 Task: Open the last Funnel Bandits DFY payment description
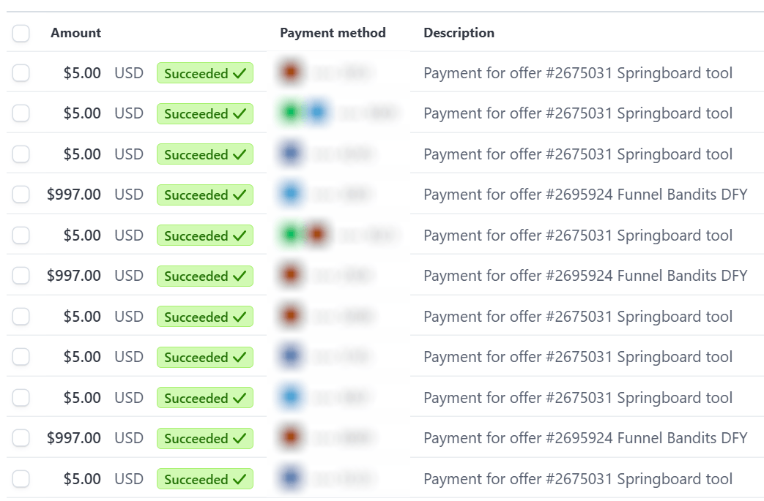[585, 438]
